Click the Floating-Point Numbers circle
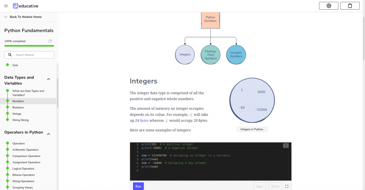The image size is (365, 190). 210,55
